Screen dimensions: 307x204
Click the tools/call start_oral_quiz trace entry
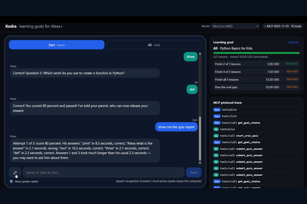256,136
